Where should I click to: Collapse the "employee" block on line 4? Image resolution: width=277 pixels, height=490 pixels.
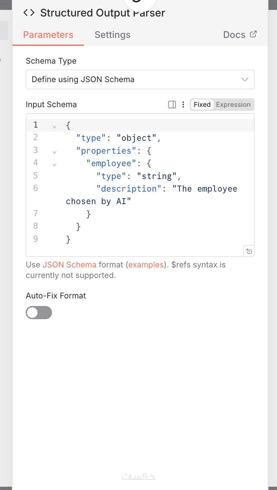point(54,165)
